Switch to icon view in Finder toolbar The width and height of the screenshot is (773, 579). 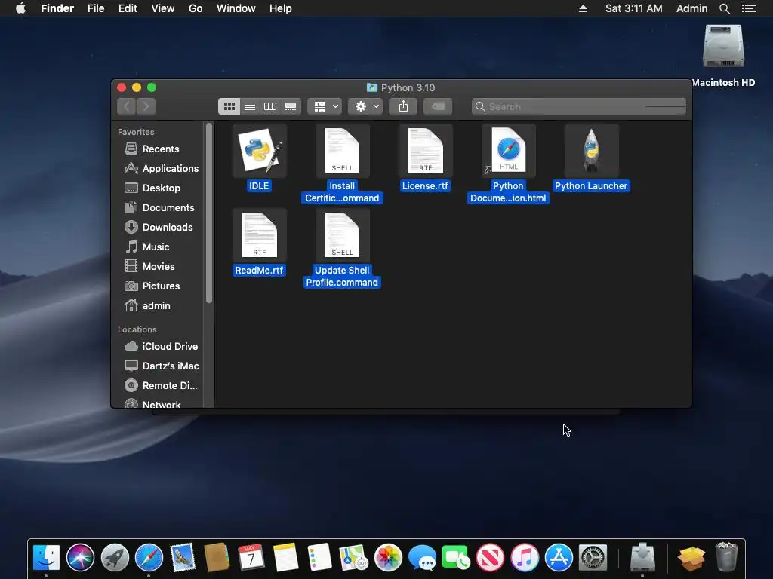point(229,106)
